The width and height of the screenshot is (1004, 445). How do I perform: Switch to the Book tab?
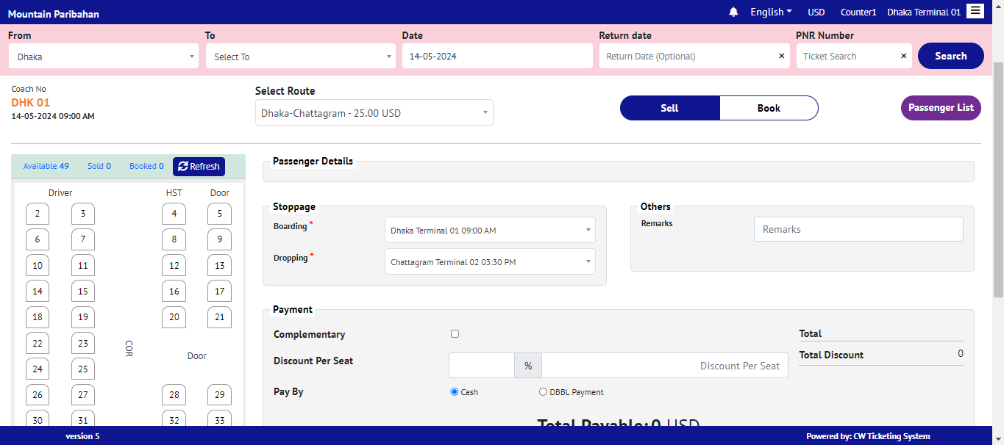tap(769, 108)
